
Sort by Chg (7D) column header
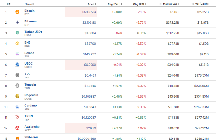pos(139,4)
